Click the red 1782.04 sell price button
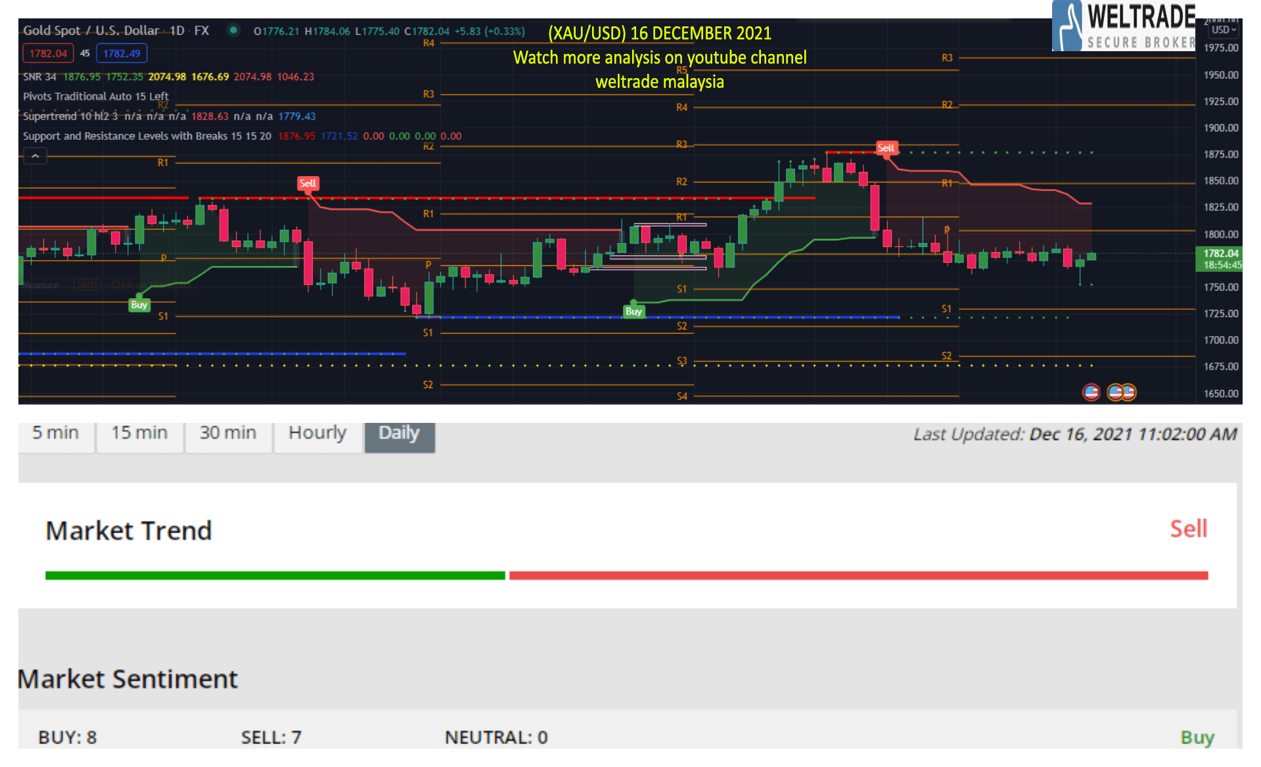 coord(48,53)
